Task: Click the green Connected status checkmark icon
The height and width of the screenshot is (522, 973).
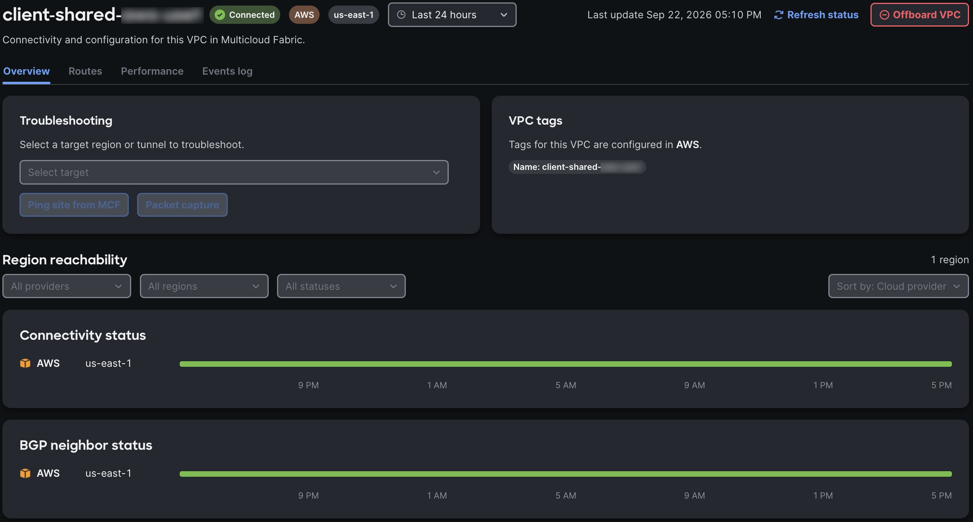Action: click(219, 15)
